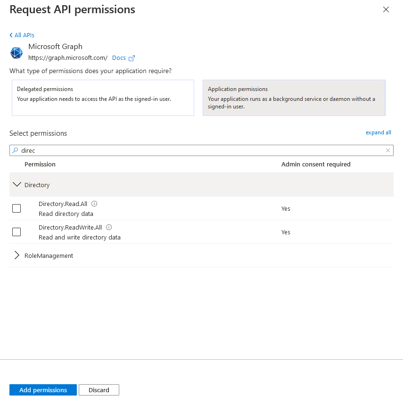Screen dimensions: 403x404
Task: Check the Directory.Read.All permission checkbox
Action: [16, 208]
